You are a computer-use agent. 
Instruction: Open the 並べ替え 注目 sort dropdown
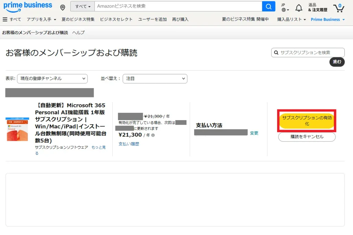coord(155,79)
